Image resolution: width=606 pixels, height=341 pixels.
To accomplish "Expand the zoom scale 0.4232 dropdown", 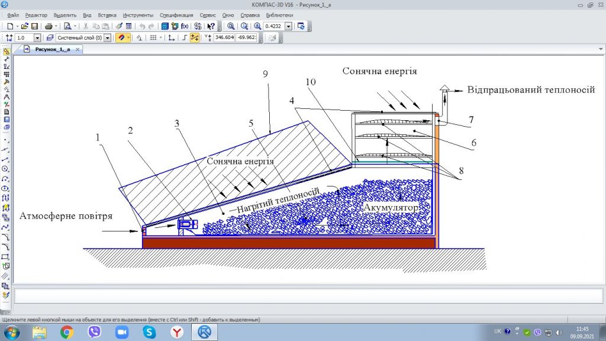I will tap(288, 26).
